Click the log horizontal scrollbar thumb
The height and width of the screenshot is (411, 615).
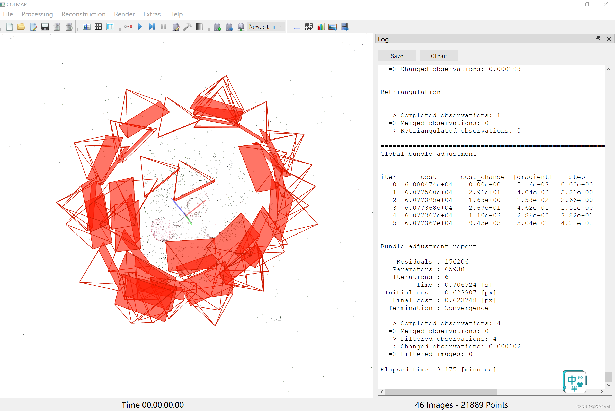point(440,391)
